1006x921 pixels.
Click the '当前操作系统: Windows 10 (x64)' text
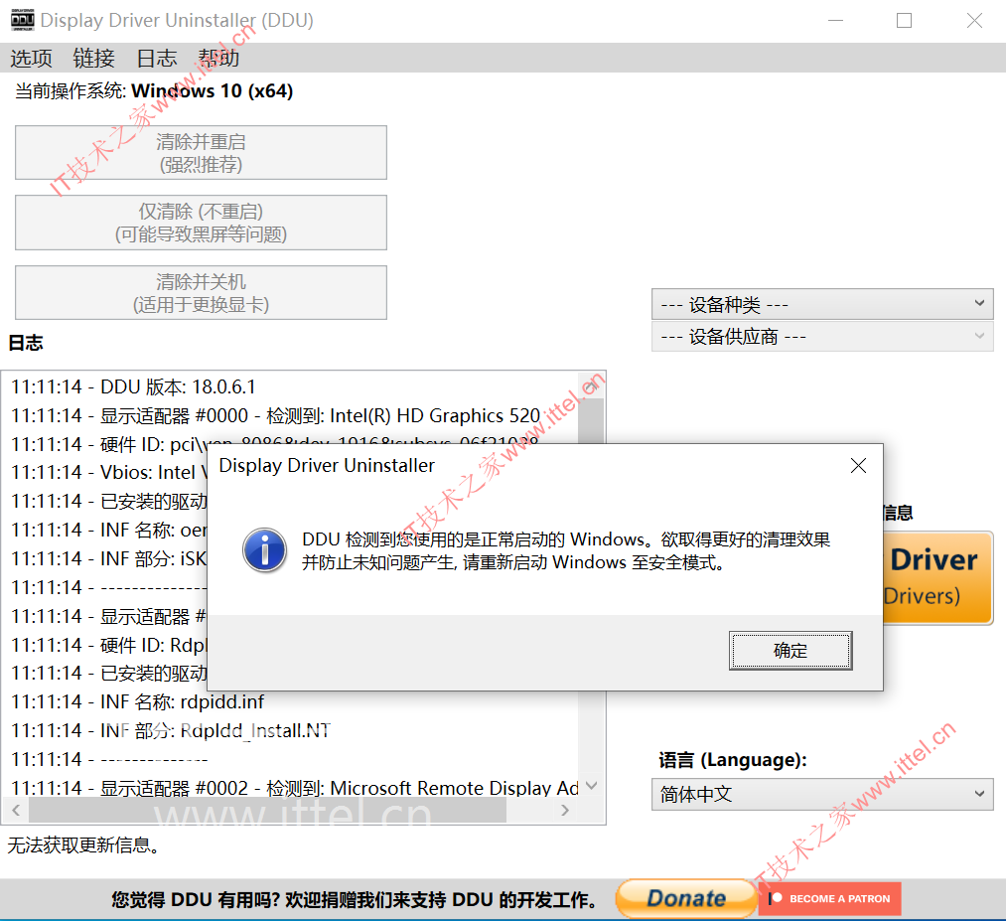click(154, 91)
